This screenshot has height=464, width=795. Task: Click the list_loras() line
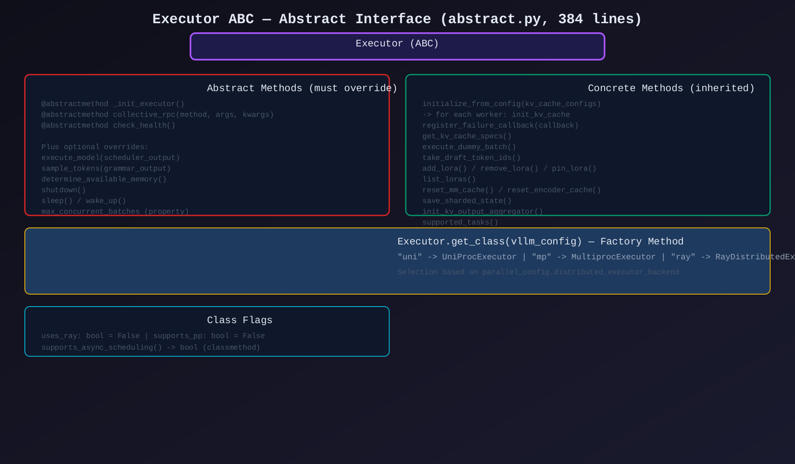(449, 179)
